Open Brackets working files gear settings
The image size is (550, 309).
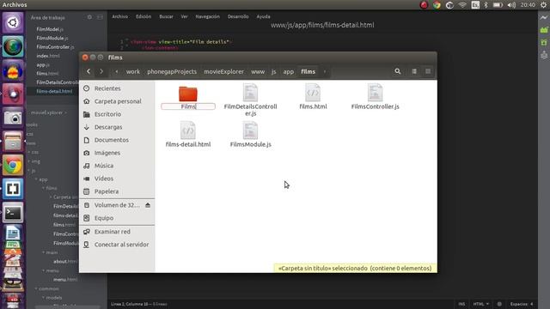(89, 17)
